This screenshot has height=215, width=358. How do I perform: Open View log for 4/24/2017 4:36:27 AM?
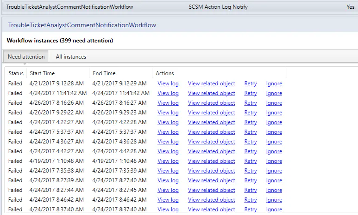point(168,142)
